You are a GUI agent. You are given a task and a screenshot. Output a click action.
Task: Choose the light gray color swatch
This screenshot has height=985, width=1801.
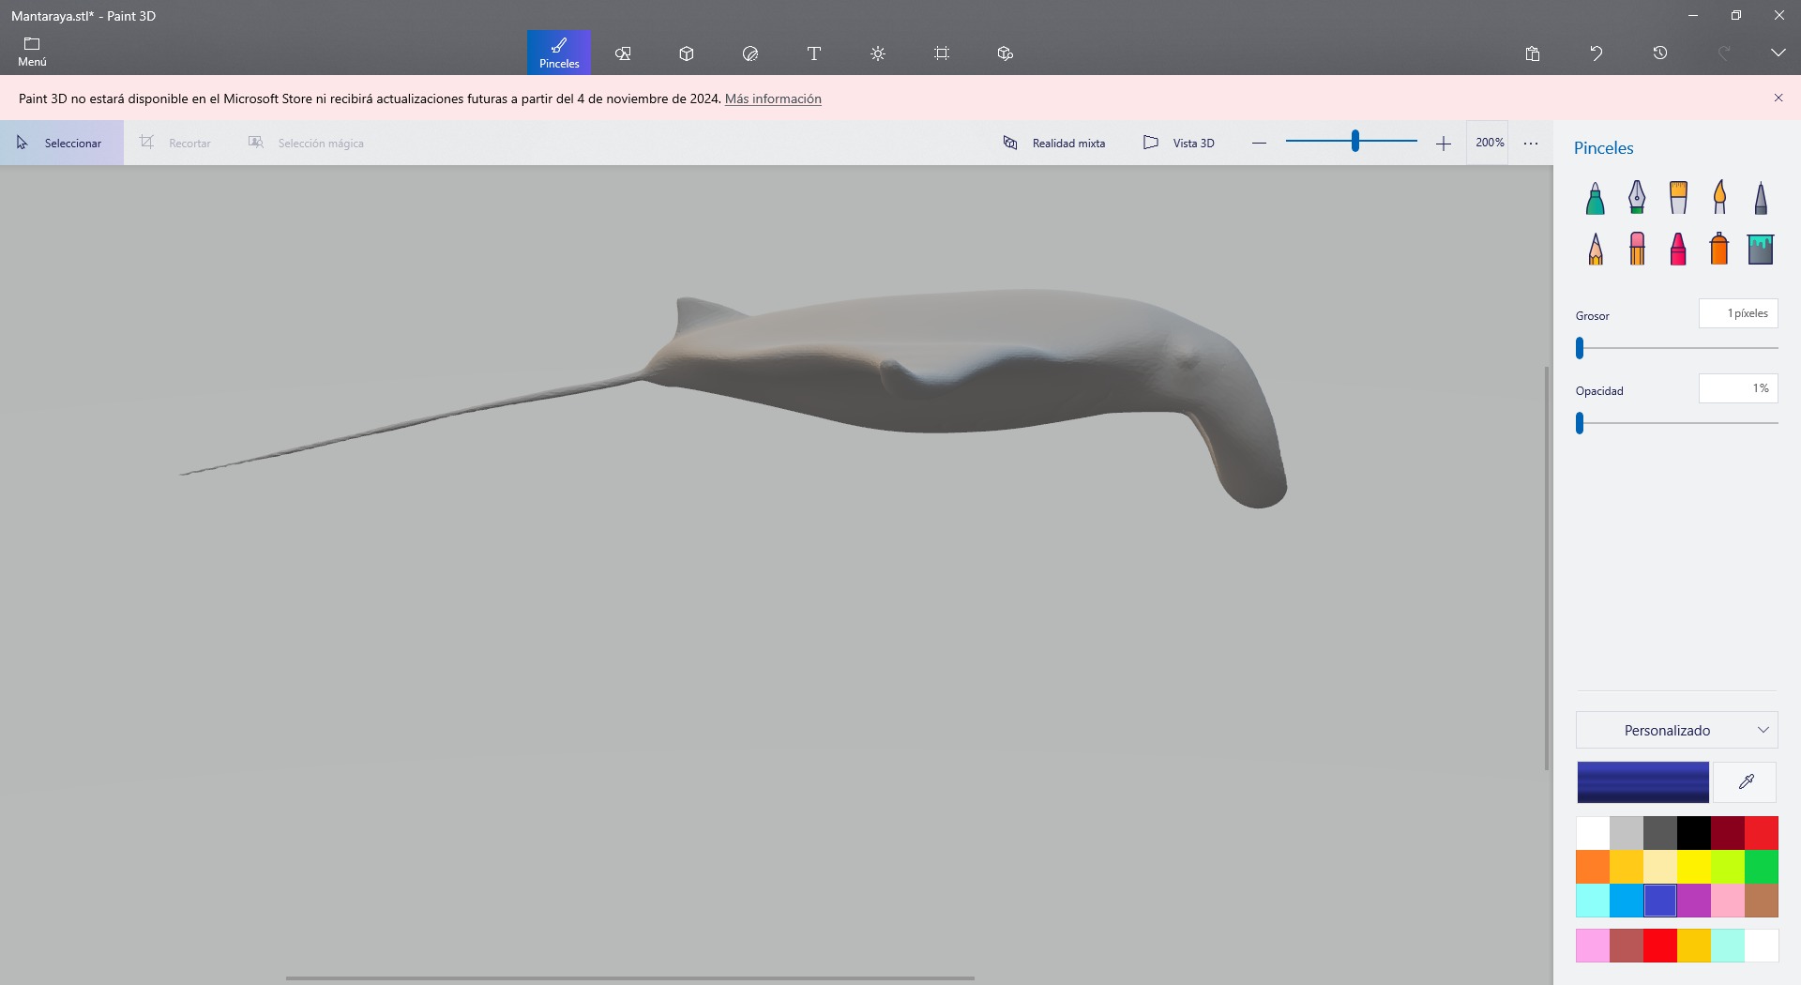tap(1627, 833)
